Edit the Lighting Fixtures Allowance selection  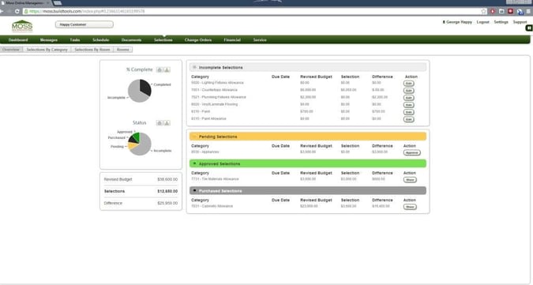point(408,83)
